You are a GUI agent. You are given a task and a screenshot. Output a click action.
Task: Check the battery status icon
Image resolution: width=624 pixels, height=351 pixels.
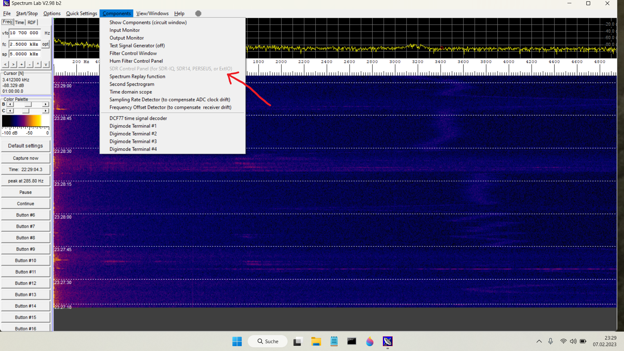coord(583,341)
